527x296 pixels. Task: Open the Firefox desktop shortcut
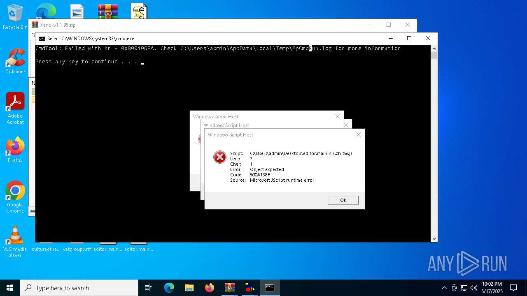pos(15,150)
